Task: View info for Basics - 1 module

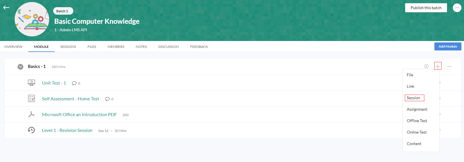Action: tap(426, 66)
